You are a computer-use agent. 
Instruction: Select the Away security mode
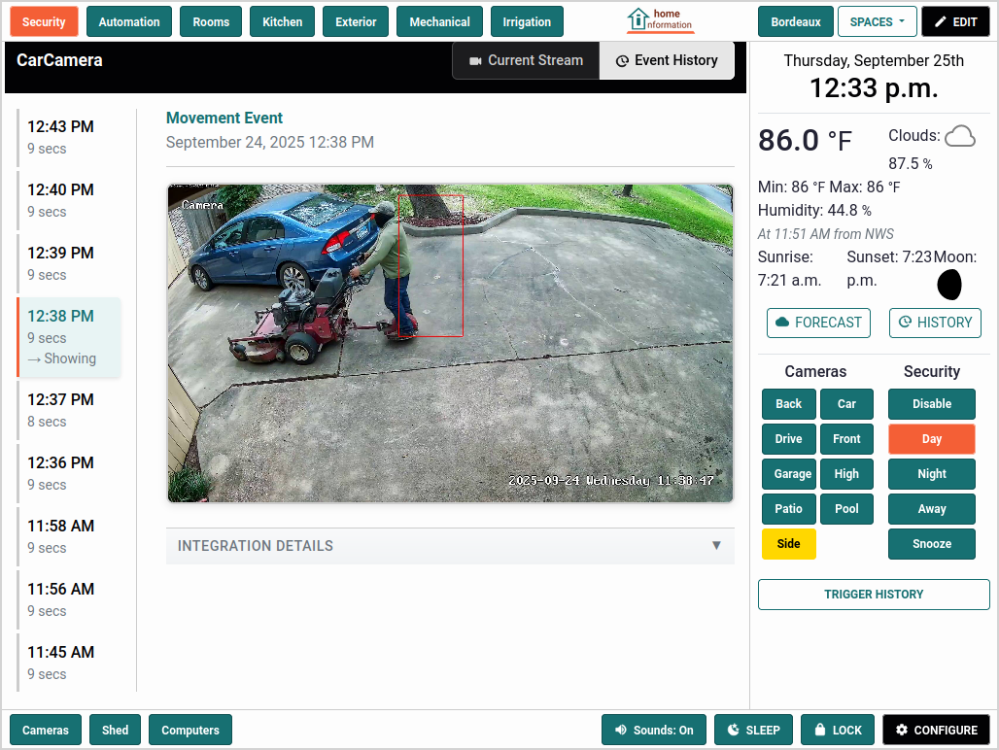point(931,509)
